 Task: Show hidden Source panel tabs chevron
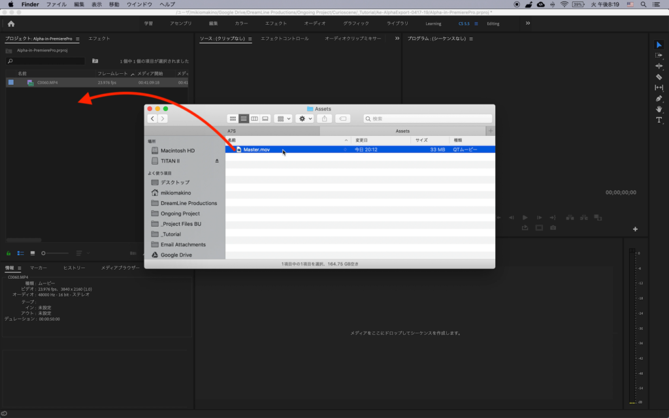pos(397,39)
